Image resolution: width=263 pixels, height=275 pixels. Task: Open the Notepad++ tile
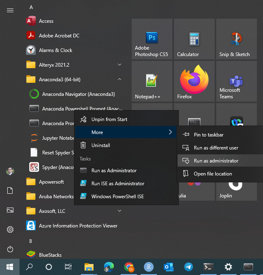(x=152, y=81)
